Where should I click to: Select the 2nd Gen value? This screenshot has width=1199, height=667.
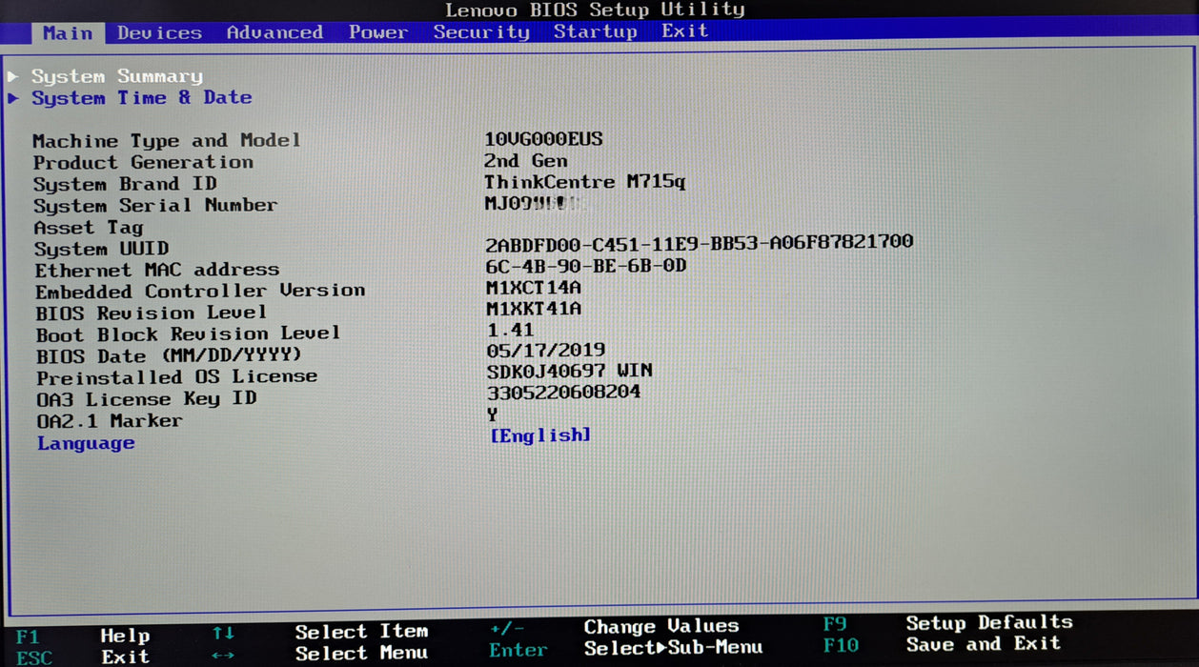(x=525, y=161)
